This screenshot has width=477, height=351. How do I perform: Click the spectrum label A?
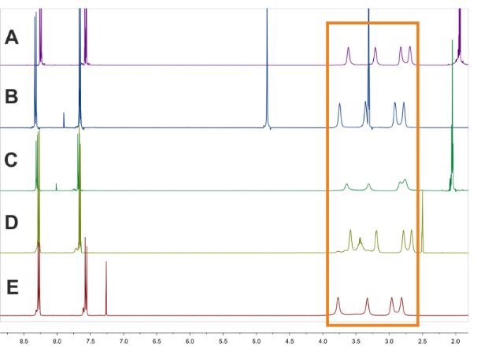coord(11,38)
